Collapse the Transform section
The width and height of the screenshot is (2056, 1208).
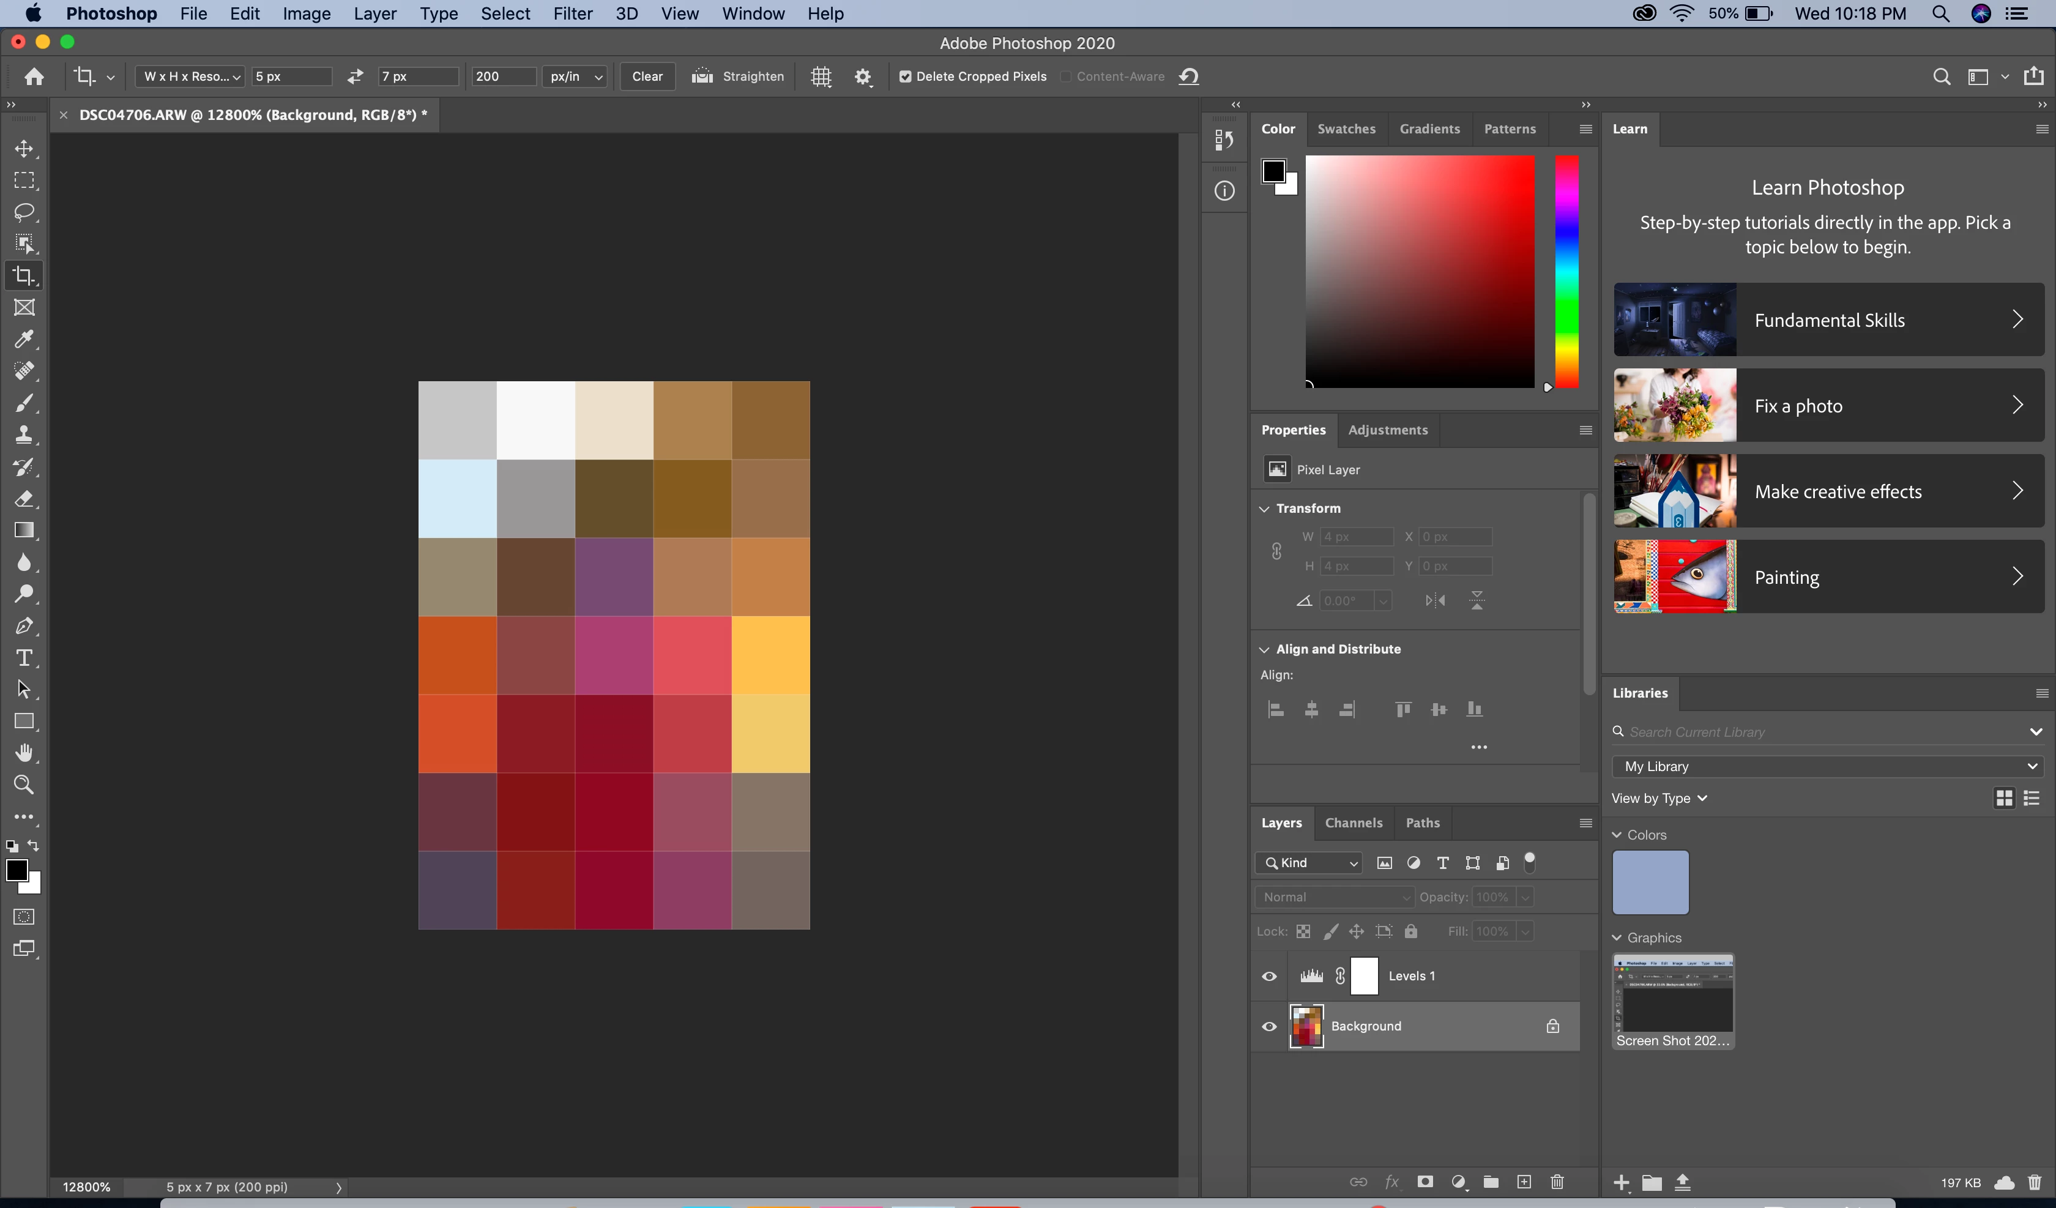[1265, 509]
